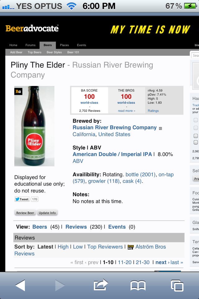Image resolution: width=199 pixels, height=299 pixels.
Task: Open the Safari bookmarks icon
Action: [138, 285]
